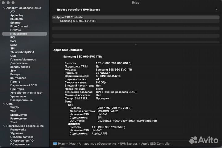Click the MS-DOS FAT32 file system value
Screen dimensions: 222x148
coord(108,111)
